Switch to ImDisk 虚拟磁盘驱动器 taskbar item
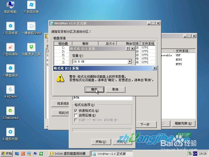209x157 pixels. (x=69, y=154)
